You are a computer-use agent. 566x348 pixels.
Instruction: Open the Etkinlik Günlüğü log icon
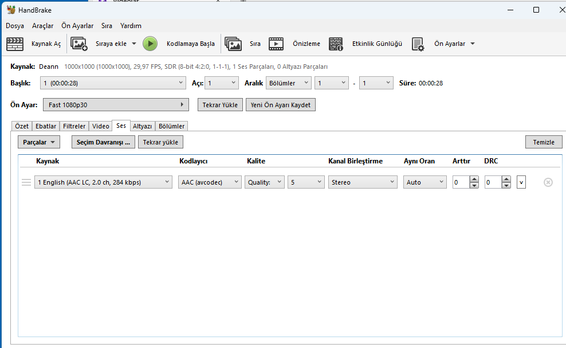click(x=336, y=44)
